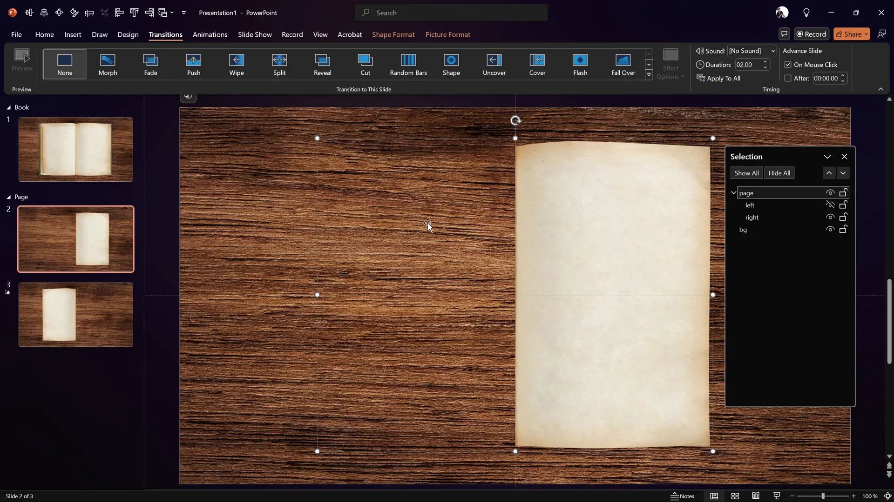This screenshot has height=502, width=894.
Task: Apply the Split transition
Action: coord(279,64)
